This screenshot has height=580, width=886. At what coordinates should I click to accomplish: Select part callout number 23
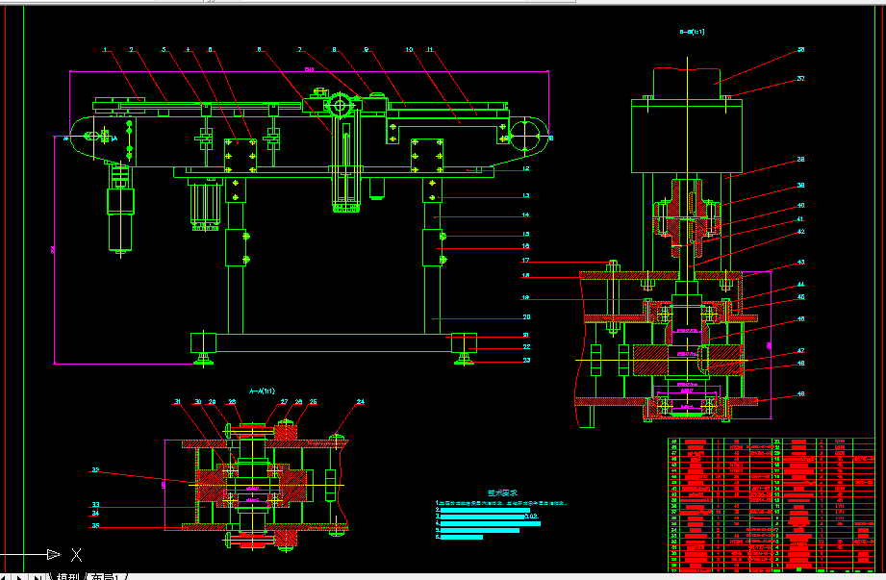(x=526, y=360)
